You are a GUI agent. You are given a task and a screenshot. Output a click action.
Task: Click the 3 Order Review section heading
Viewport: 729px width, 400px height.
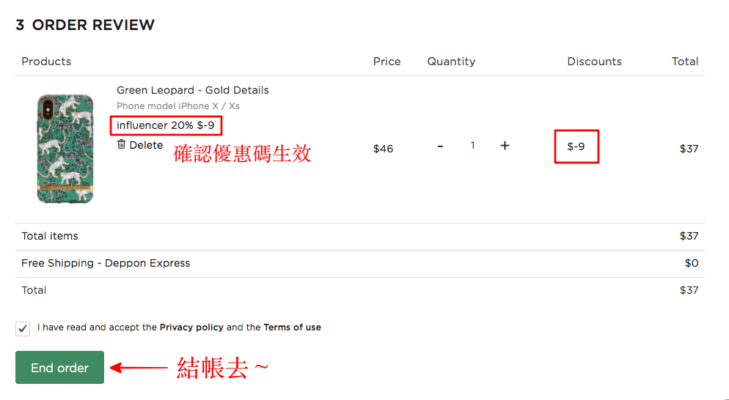click(x=85, y=25)
